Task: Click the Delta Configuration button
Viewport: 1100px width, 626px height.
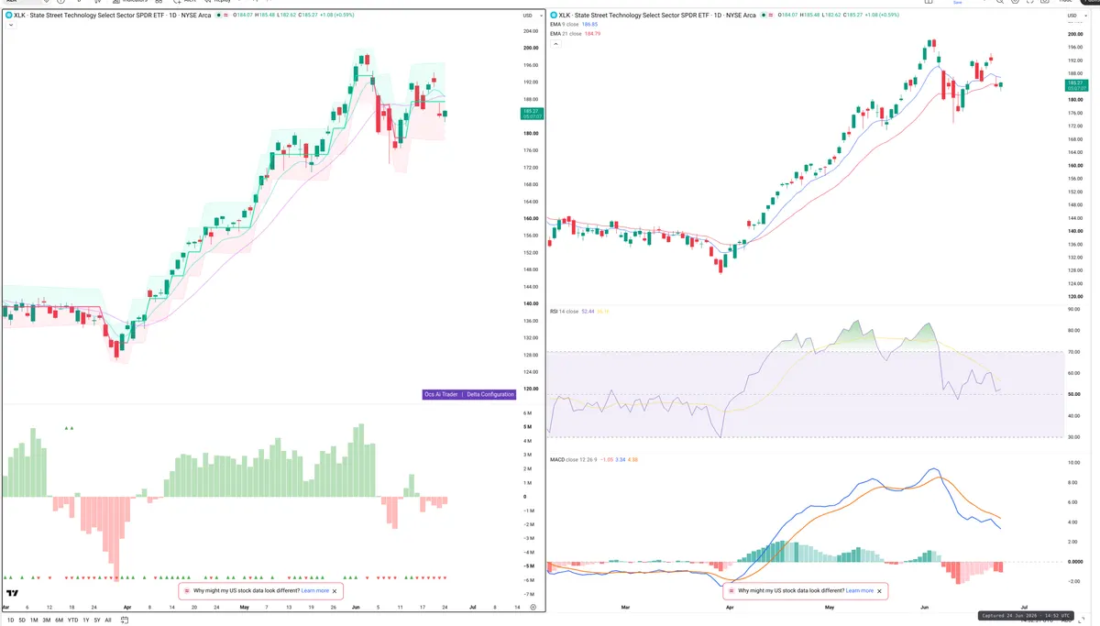Action: click(489, 394)
